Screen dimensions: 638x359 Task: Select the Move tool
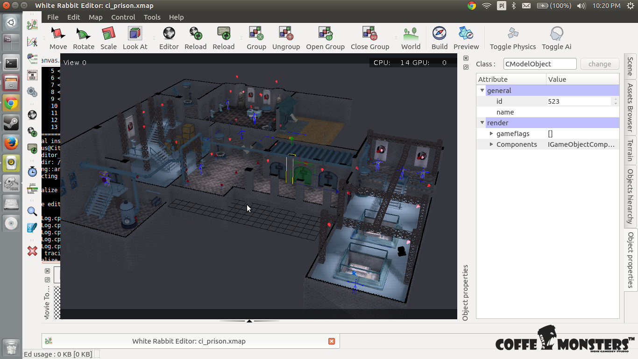pos(58,38)
